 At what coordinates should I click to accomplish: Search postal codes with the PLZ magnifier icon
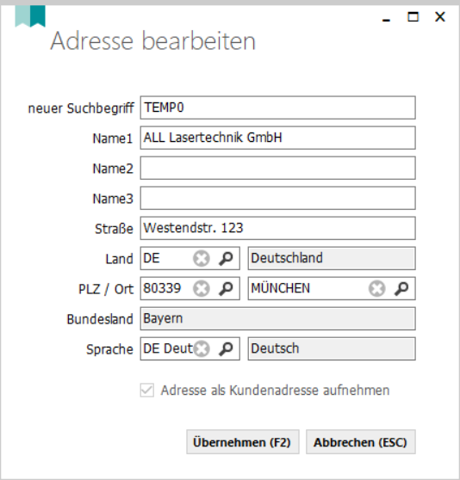click(226, 288)
